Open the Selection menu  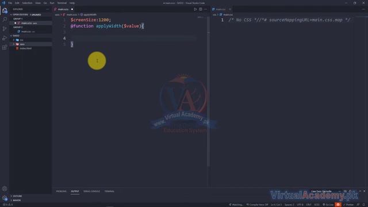pyautogui.click(x=27, y=3)
